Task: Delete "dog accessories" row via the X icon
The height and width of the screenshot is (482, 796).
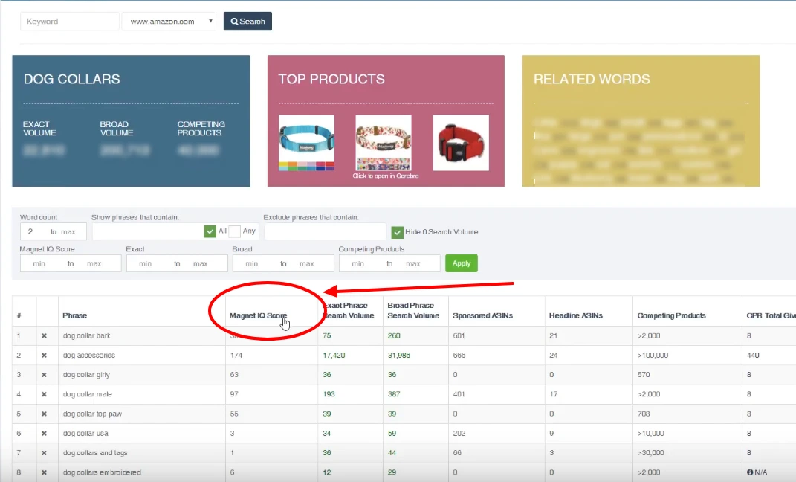Action: 44,355
